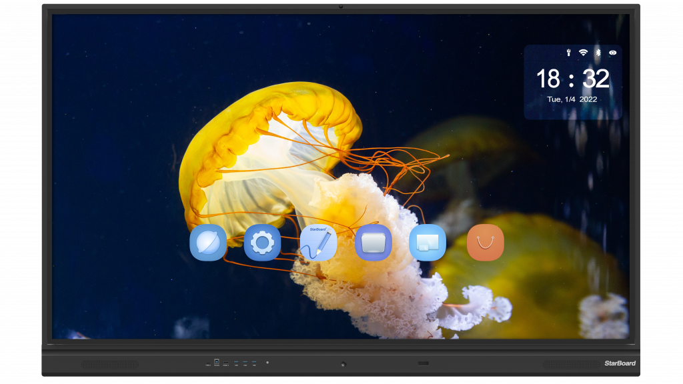Open the orange shopping bag app store
Screen dimensions: 683x384
coord(485,243)
